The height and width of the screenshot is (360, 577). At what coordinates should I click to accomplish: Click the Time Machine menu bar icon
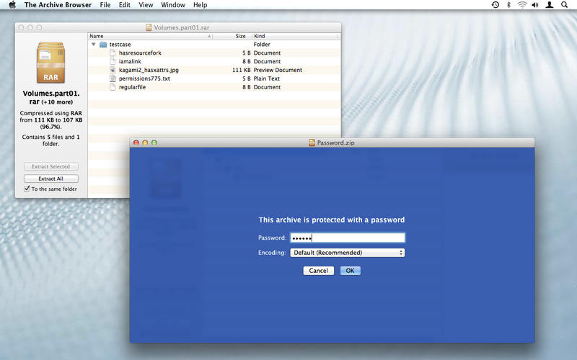point(495,5)
